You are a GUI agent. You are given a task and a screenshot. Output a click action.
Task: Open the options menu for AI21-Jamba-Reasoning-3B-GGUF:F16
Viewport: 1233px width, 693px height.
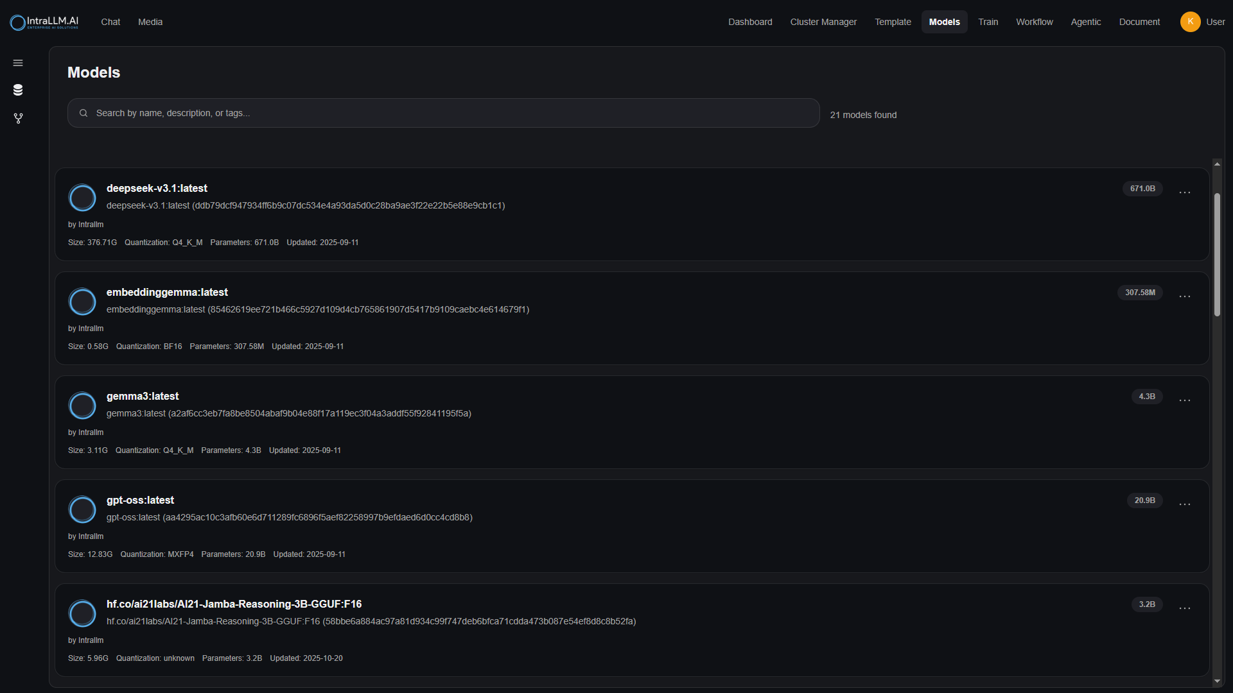(x=1185, y=608)
